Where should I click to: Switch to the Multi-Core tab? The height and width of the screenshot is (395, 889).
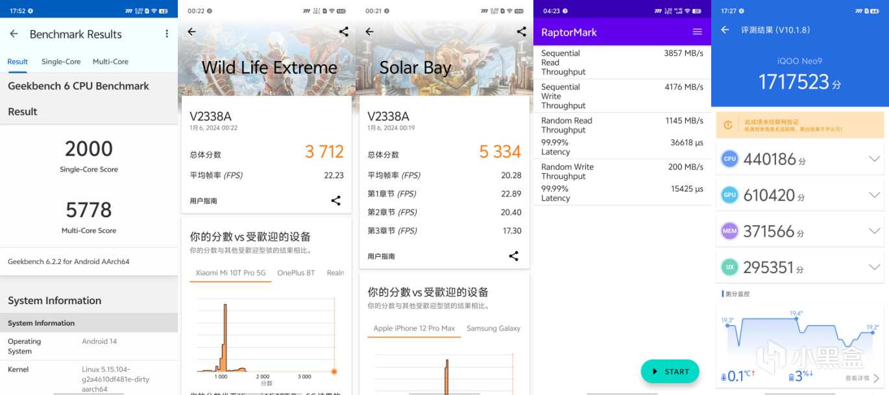tap(110, 62)
